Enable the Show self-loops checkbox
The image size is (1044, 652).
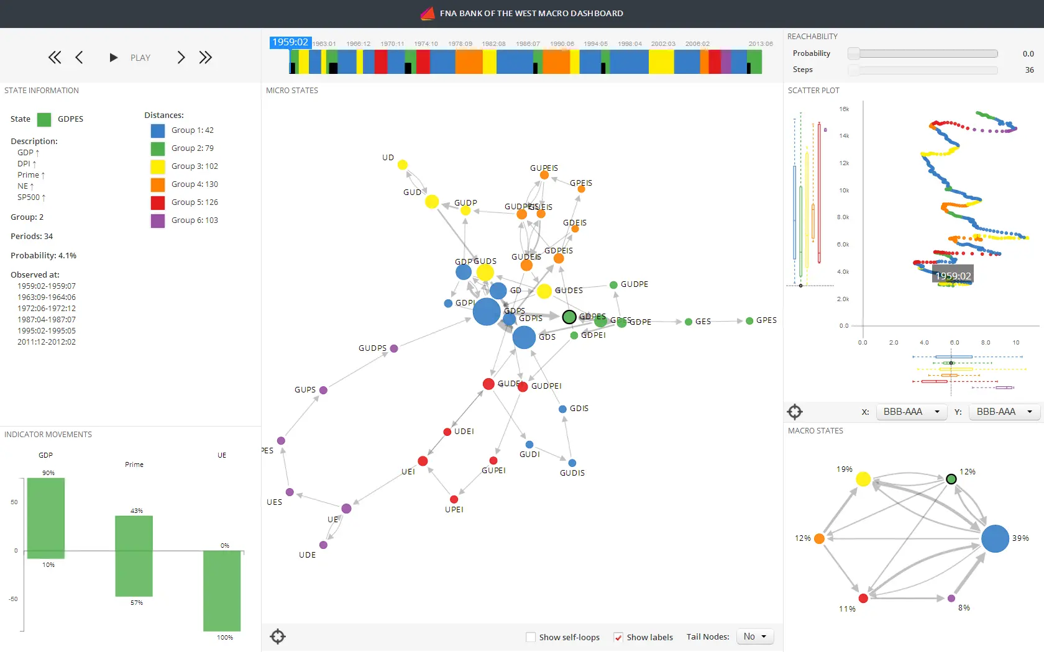click(x=531, y=637)
